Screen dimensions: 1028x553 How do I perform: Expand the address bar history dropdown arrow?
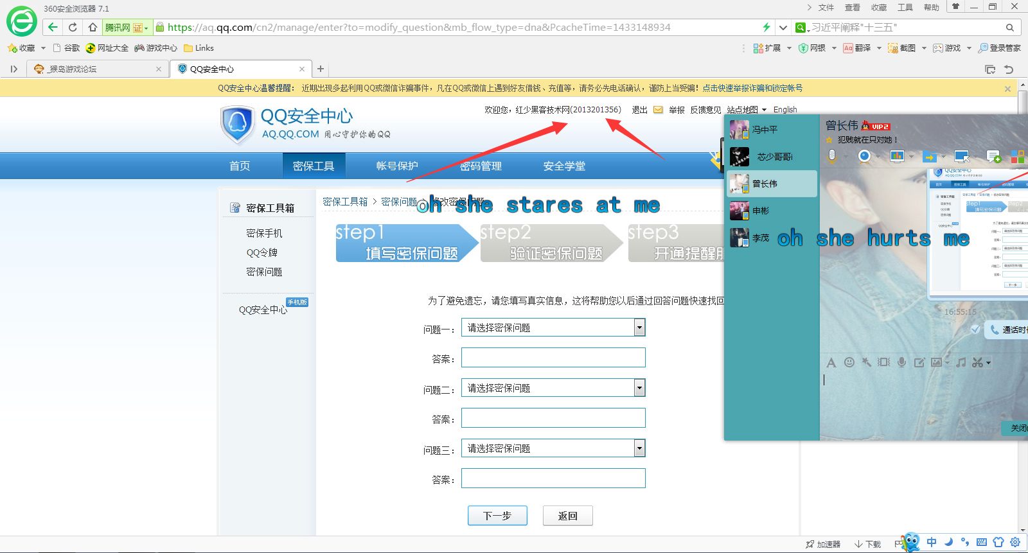[783, 27]
